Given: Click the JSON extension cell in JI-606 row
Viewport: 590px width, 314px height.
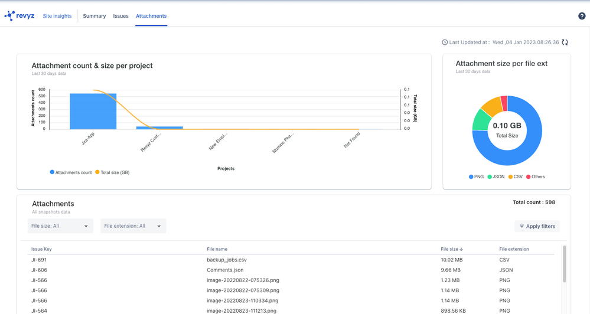Looking at the screenshot, I should point(506,270).
